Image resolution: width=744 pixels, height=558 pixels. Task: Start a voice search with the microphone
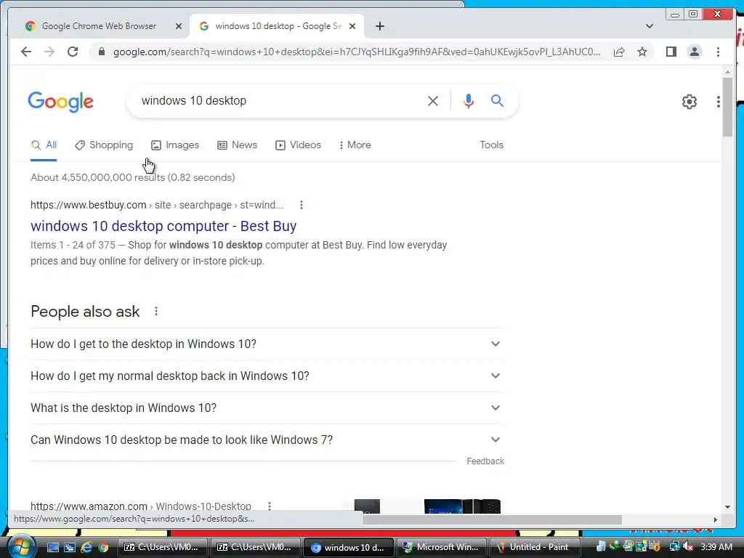tap(469, 100)
